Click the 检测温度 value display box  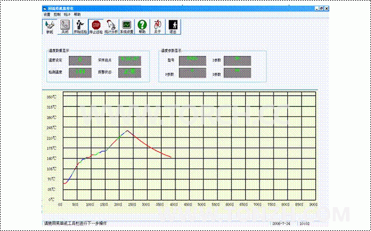(80, 72)
